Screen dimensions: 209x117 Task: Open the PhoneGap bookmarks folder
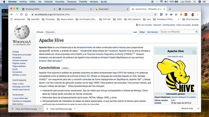(48, 19)
